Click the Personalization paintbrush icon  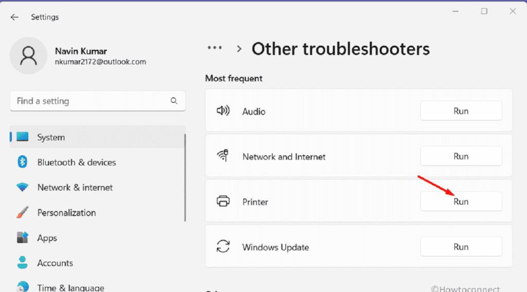(x=23, y=212)
